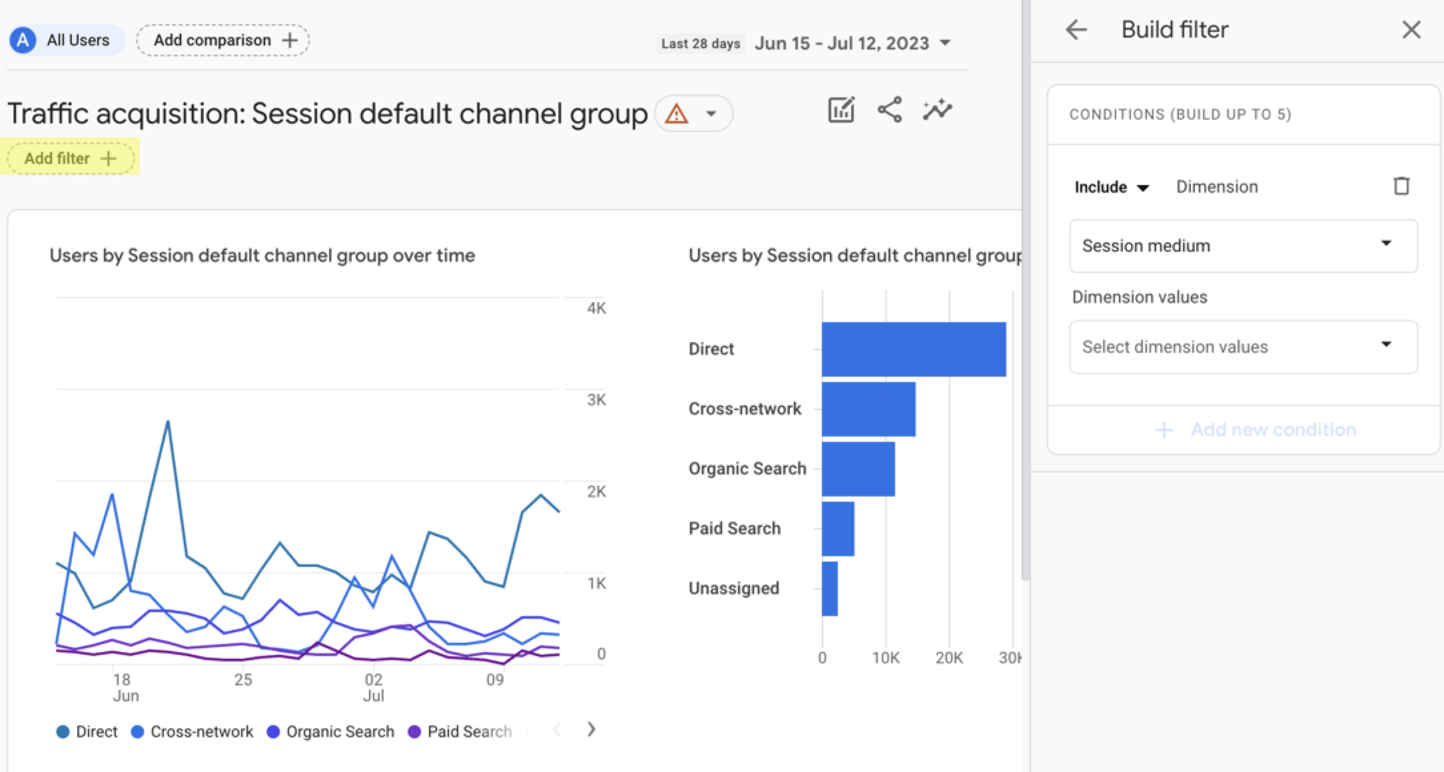Click the Unassigned bar in bar chart
The width and height of the screenshot is (1444, 772).
coord(830,588)
